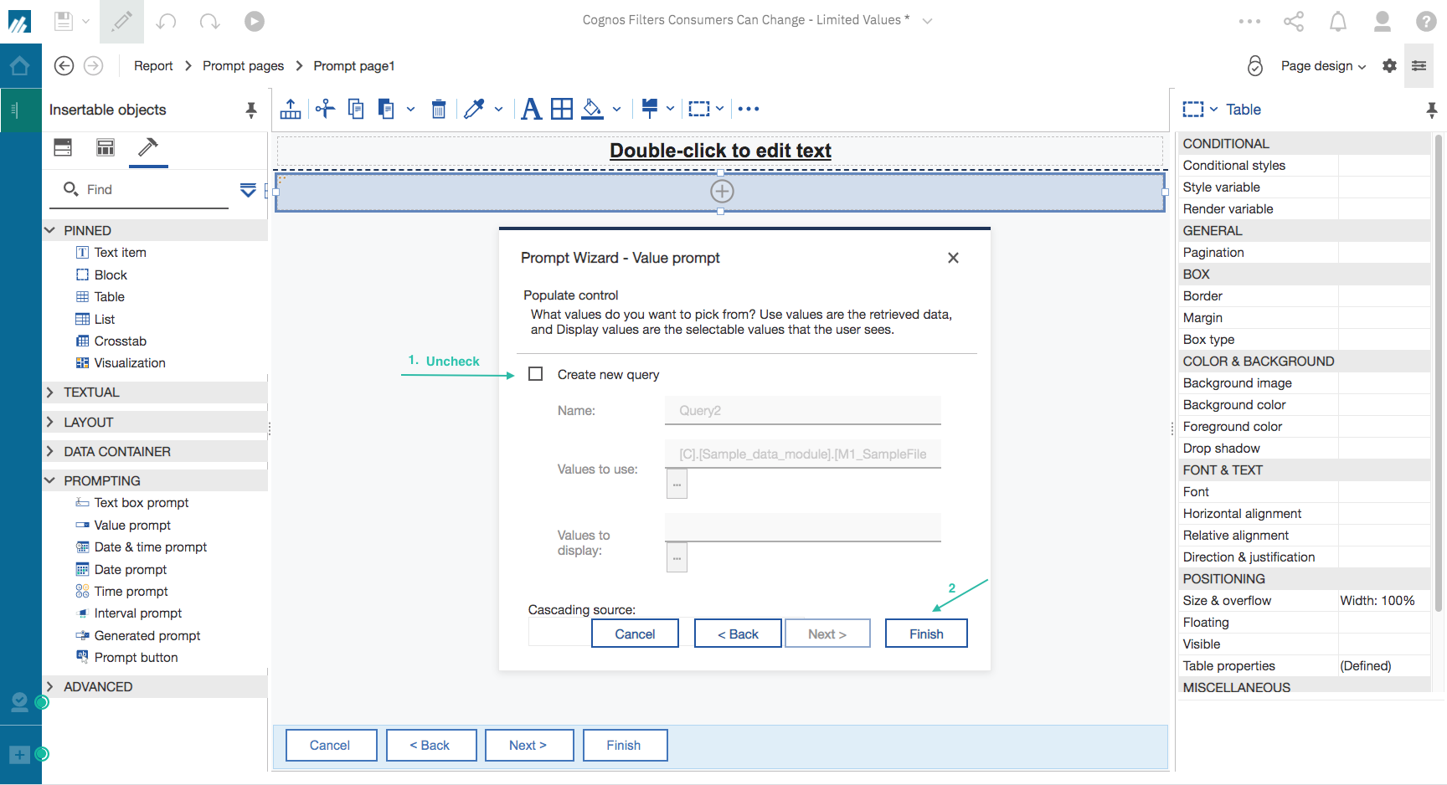Open toolbar ellipsis more options
Screen dimensions: 1447x785
[749, 109]
